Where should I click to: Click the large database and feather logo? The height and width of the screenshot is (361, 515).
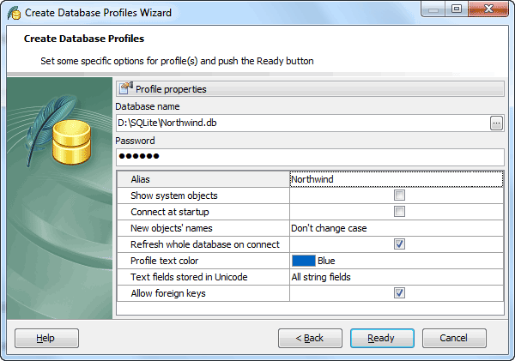click(59, 130)
